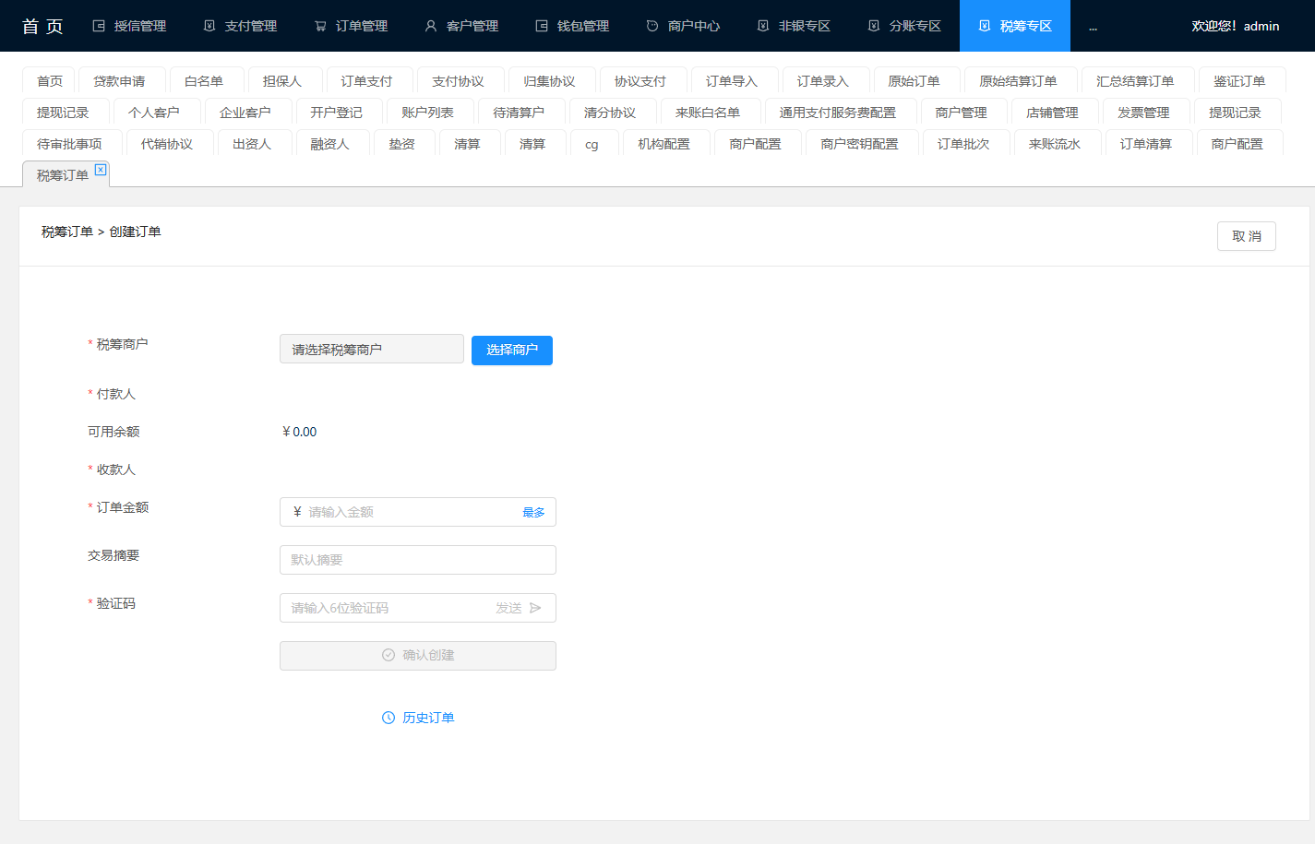Click the 分账专区 icon in top navigation
The height and width of the screenshot is (844, 1315).
point(874,26)
